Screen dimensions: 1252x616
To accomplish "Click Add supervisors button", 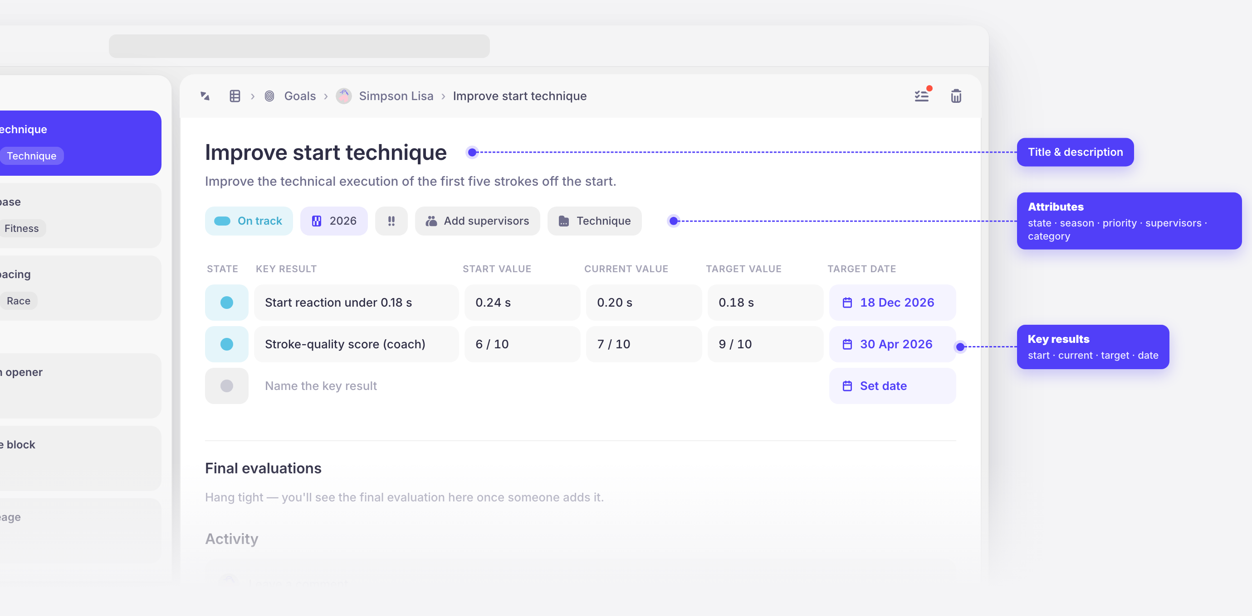I will coord(477,221).
